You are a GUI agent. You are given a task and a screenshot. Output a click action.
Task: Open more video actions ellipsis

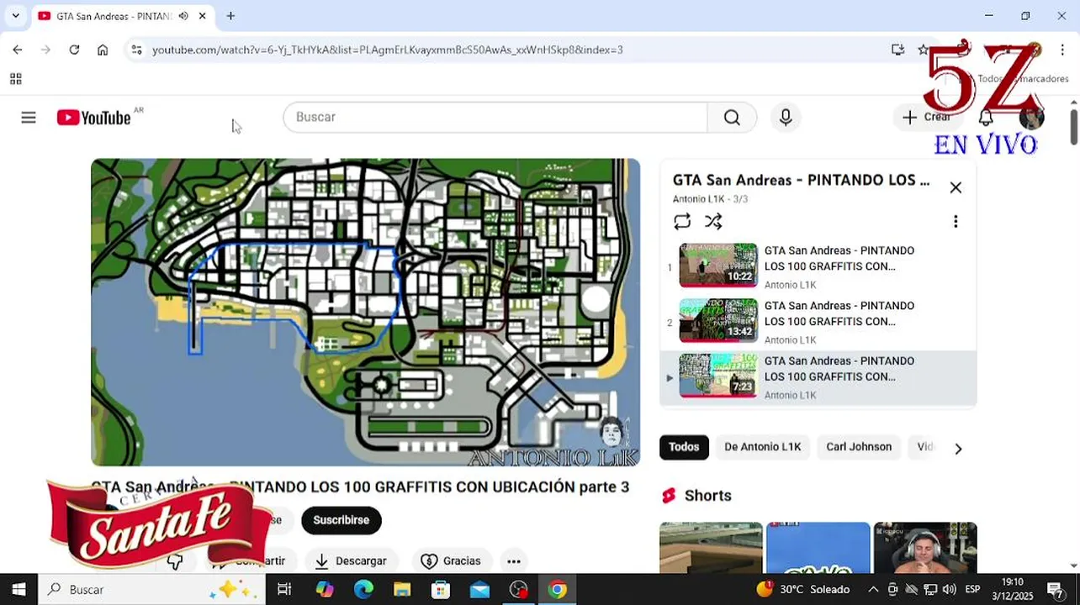514,561
